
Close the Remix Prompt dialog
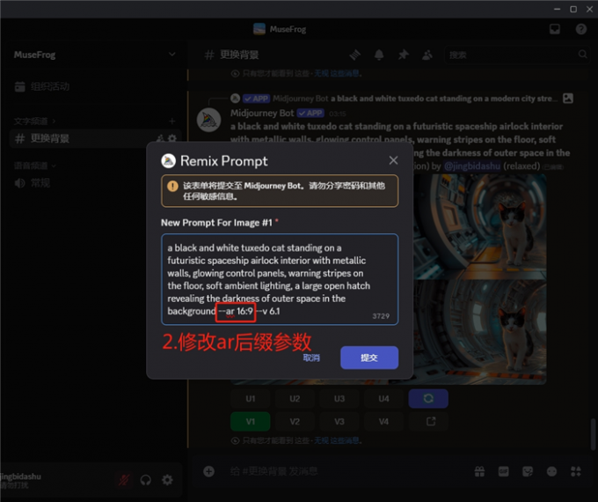point(393,160)
